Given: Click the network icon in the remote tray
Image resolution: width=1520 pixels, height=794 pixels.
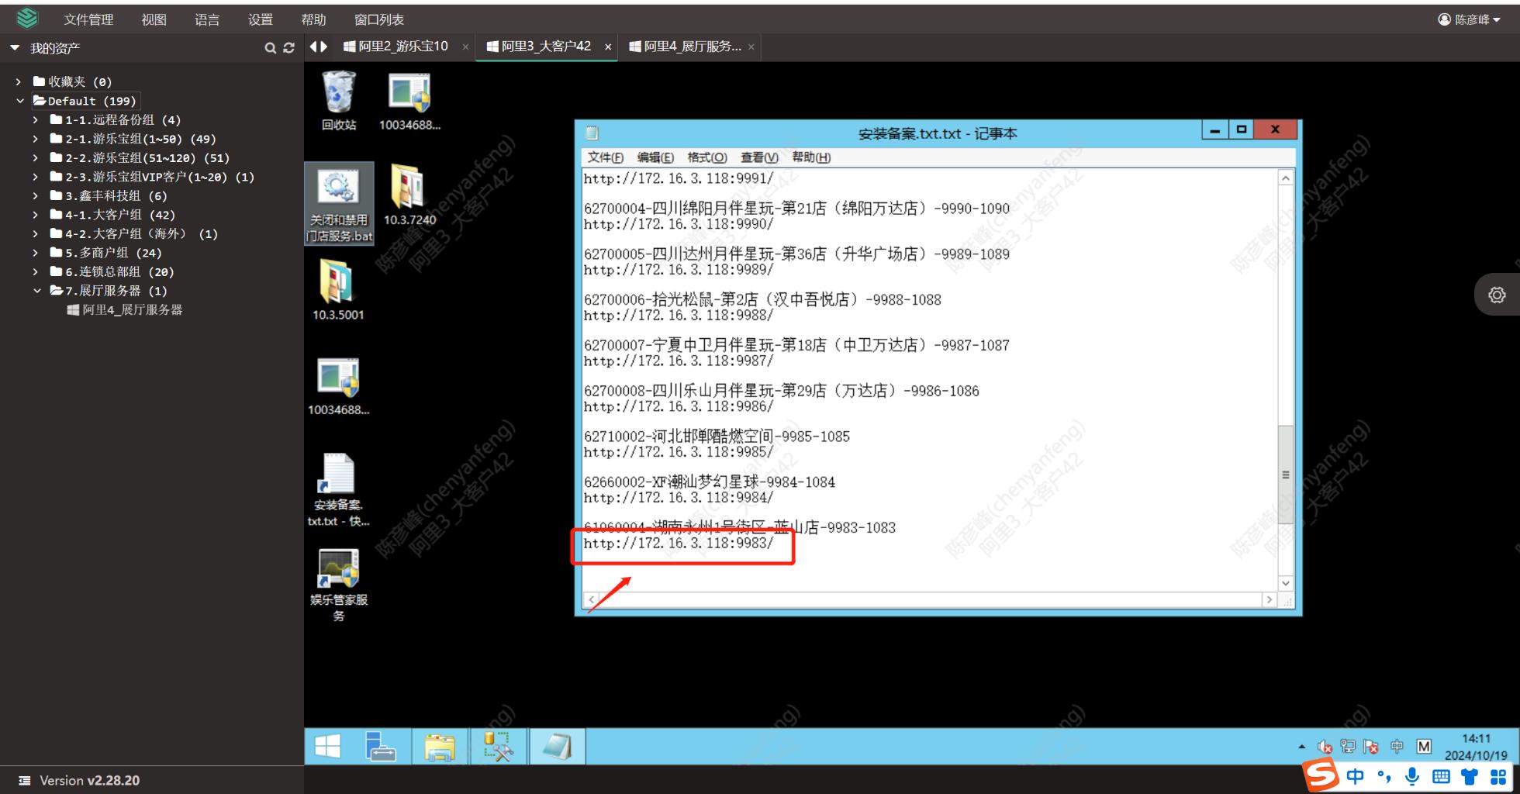Looking at the screenshot, I should pyautogui.click(x=1348, y=747).
